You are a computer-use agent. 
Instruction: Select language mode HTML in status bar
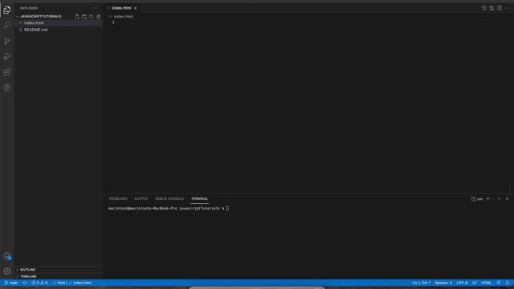486,283
